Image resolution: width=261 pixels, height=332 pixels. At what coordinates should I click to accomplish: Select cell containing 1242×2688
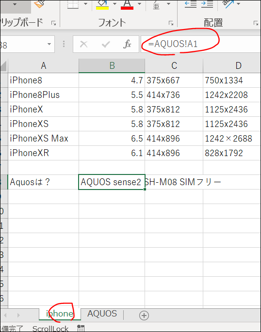pyautogui.click(x=232, y=139)
